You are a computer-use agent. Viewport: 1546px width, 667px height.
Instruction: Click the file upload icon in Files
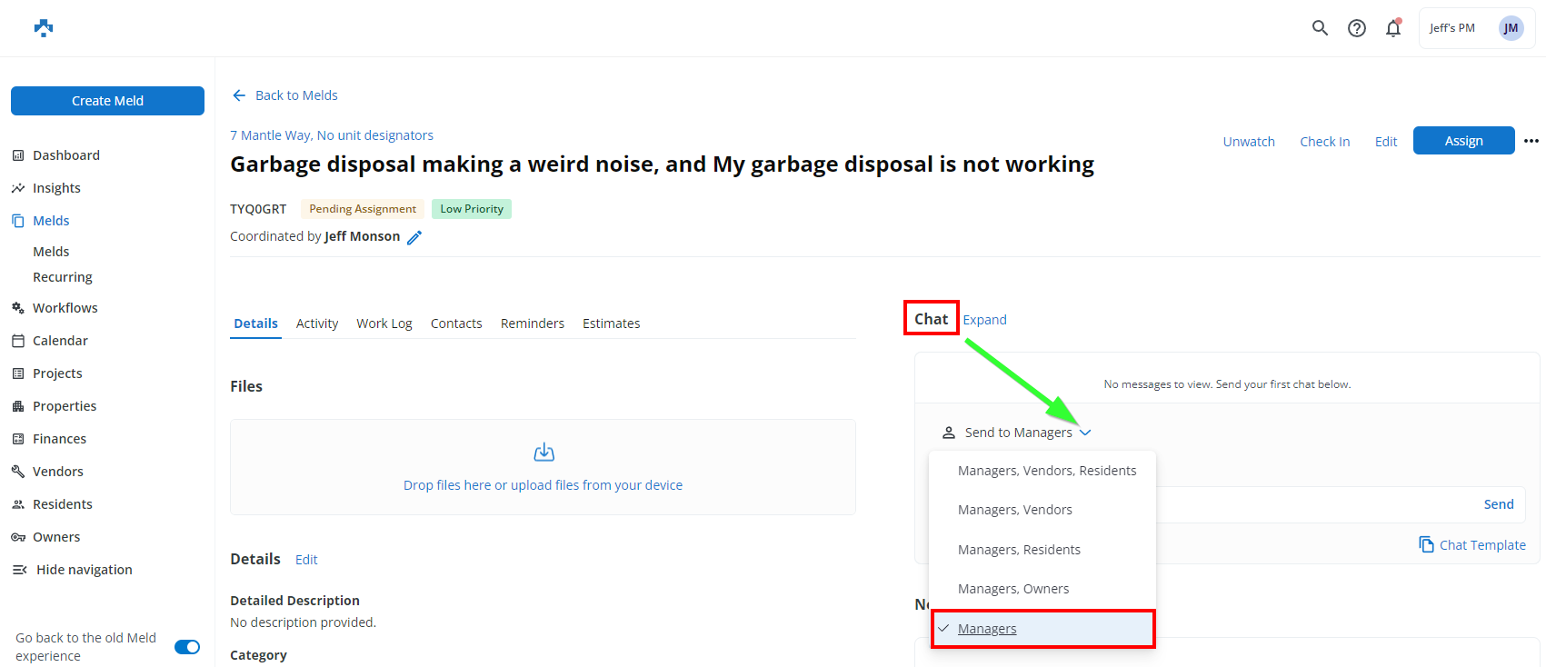coord(544,453)
